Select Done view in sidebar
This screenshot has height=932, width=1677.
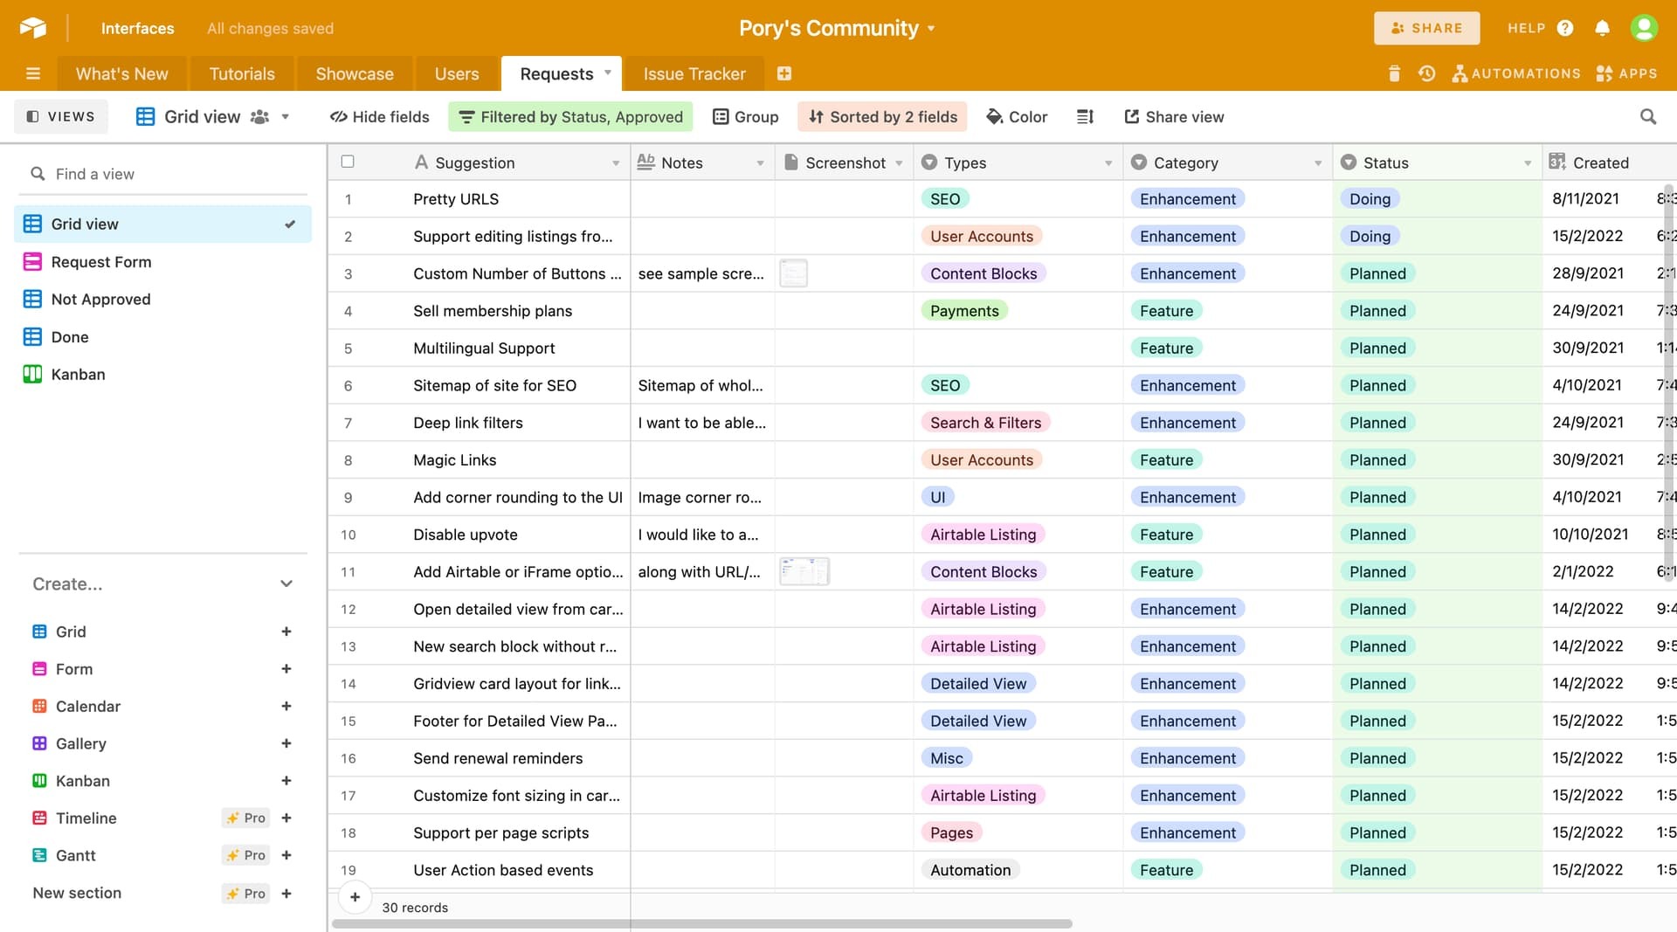(163, 336)
